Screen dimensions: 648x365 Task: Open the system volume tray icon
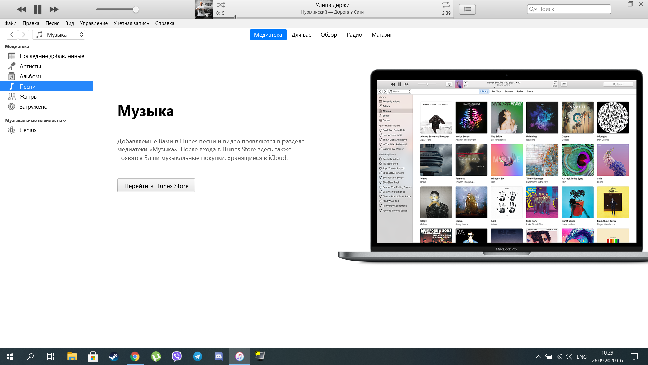(x=569, y=357)
